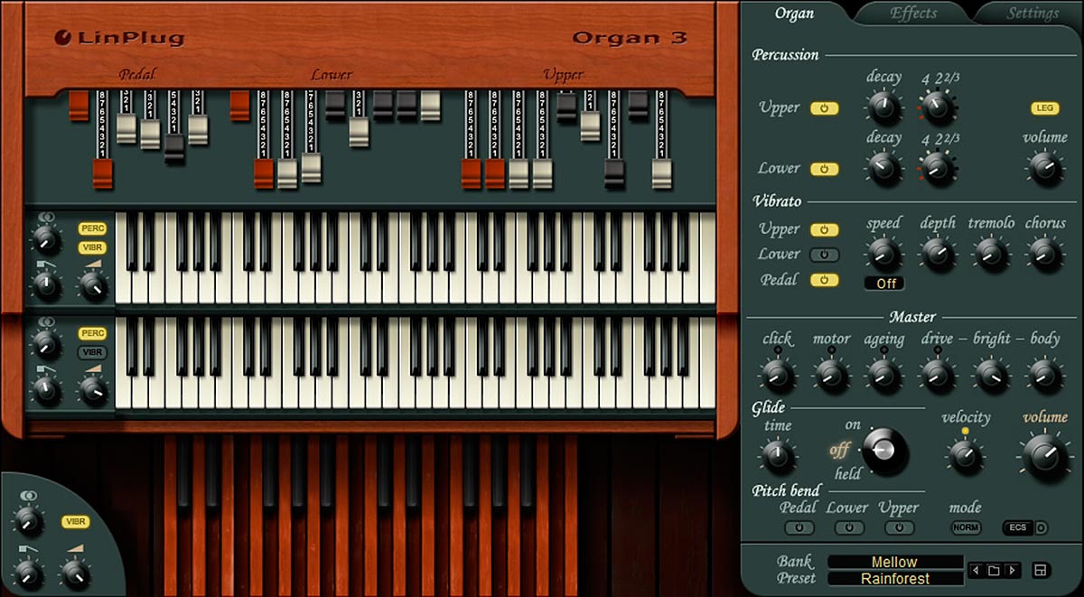This screenshot has height=597, width=1084.
Task: Toggle the LEG button in Percussion
Action: click(1044, 108)
